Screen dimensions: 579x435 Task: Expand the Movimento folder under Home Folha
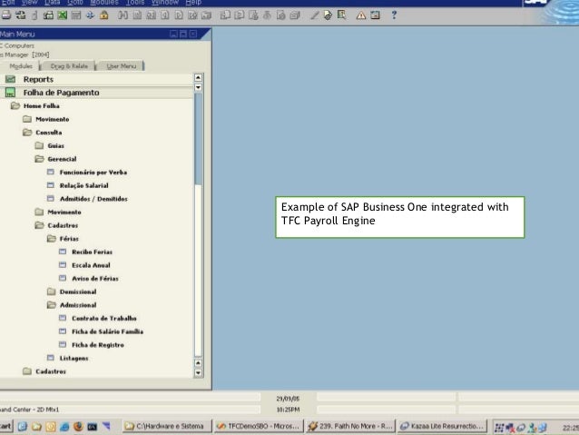pos(27,119)
